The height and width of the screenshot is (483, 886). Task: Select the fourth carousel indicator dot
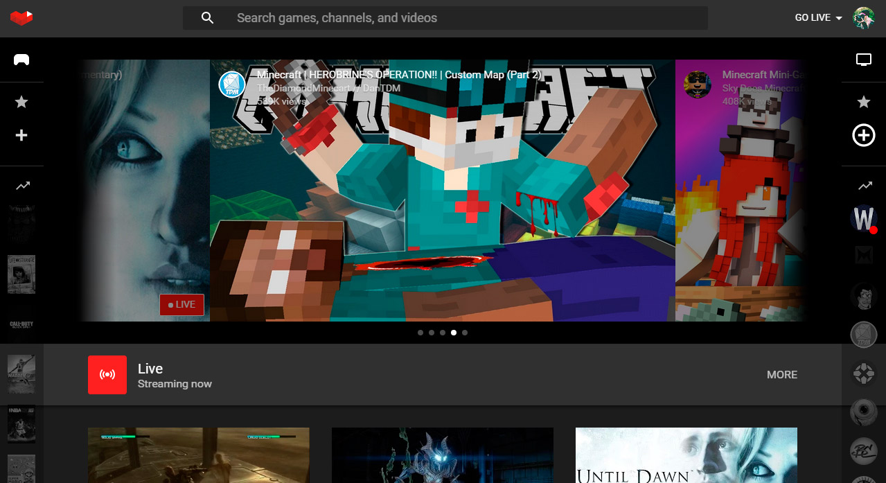tap(453, 333)
